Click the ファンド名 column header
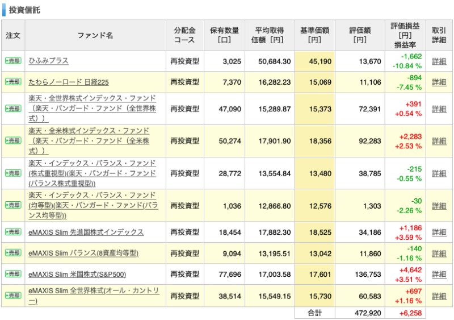454x320 pixels. pos(95,35)
